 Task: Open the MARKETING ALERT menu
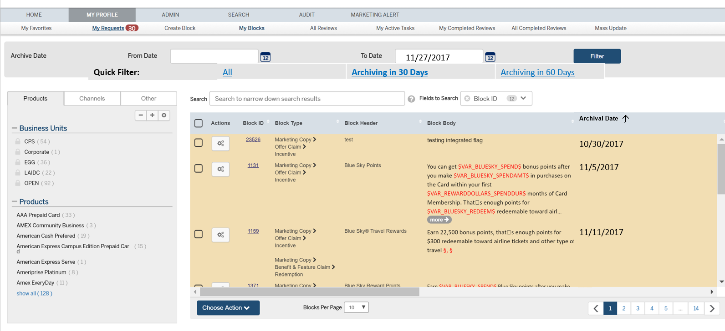pos(375,15)
